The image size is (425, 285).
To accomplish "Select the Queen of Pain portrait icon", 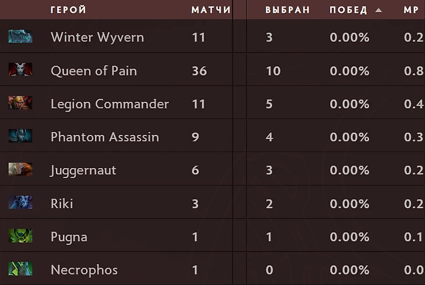I will (20, 70).
